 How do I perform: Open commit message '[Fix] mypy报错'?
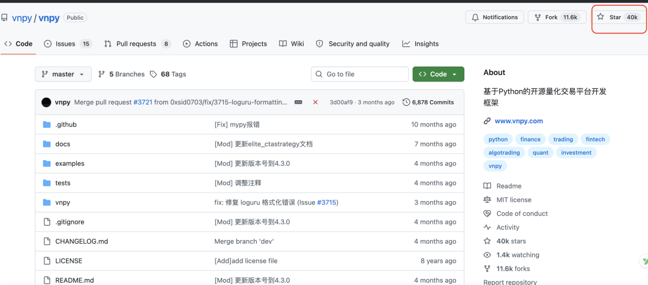point(237,125)
